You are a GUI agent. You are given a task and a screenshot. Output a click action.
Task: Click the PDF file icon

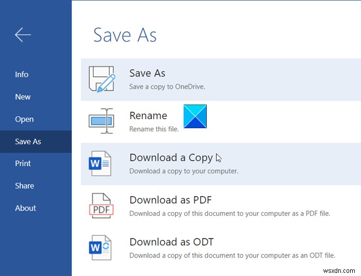point(101,205)
